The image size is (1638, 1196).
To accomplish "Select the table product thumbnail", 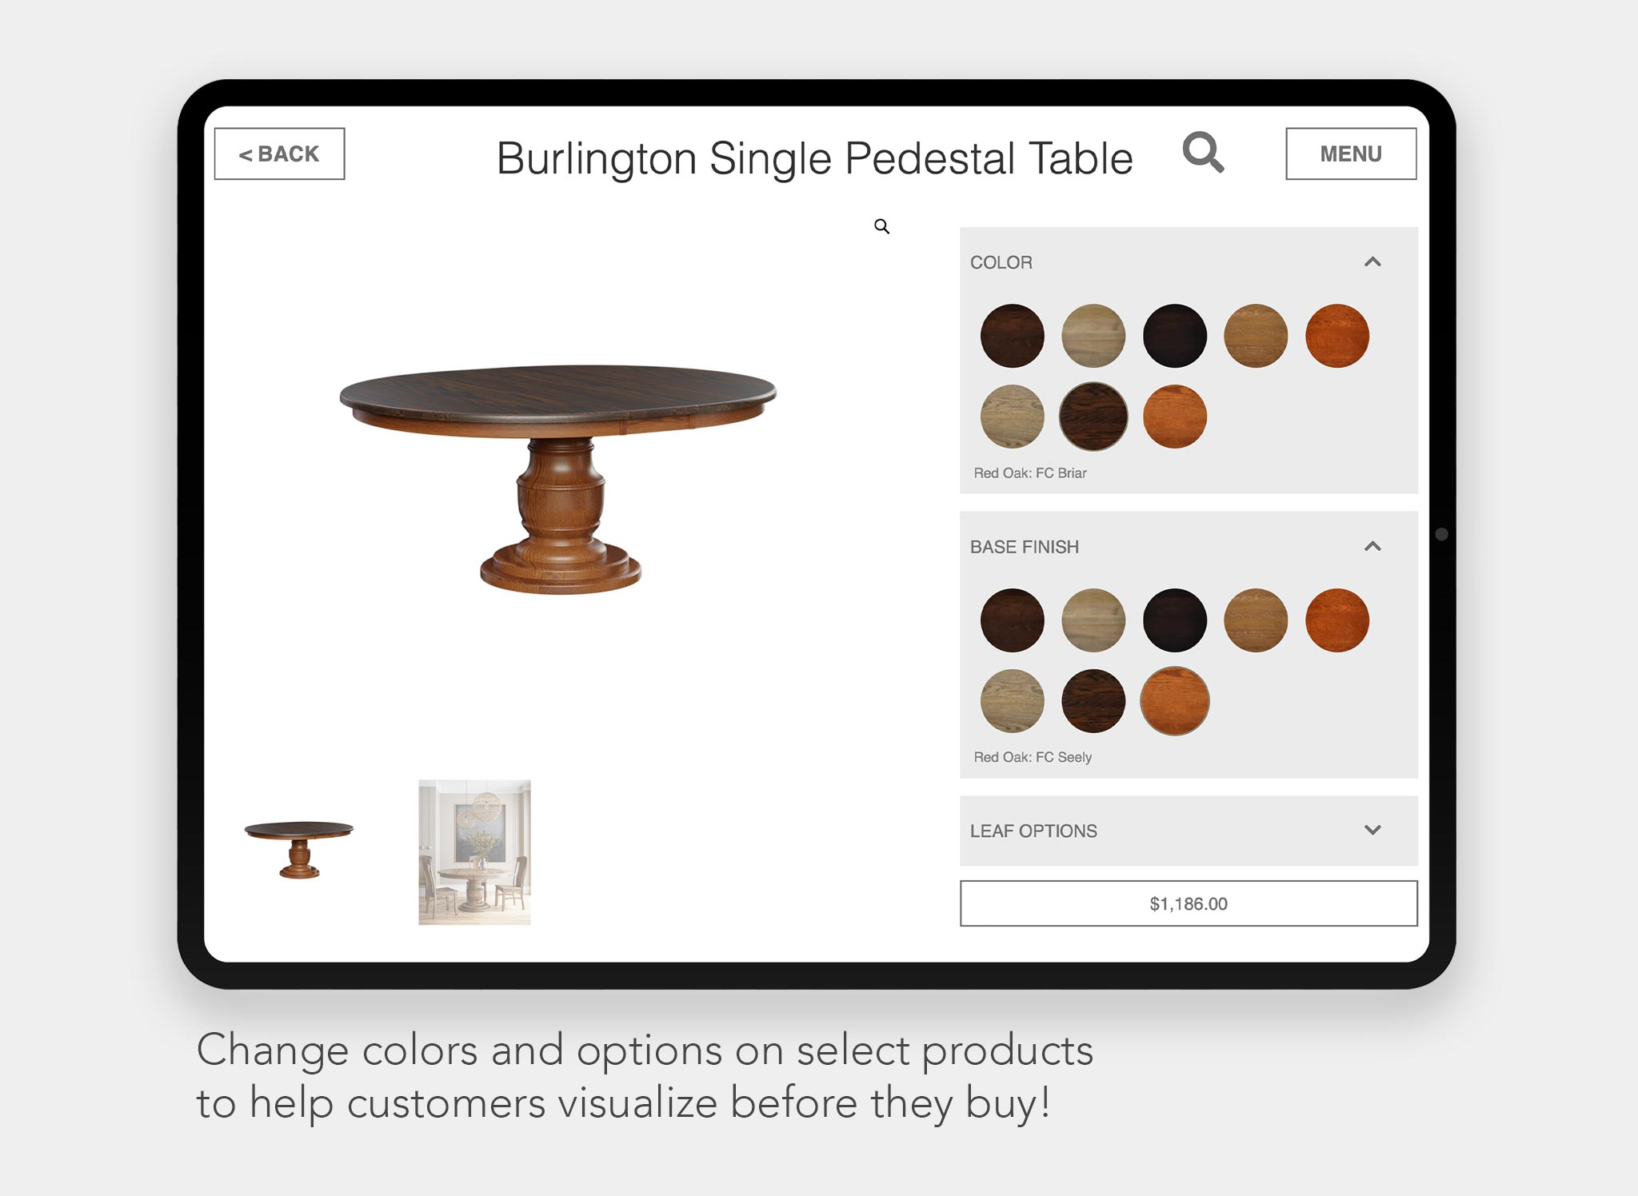I will tap(299, 850).
